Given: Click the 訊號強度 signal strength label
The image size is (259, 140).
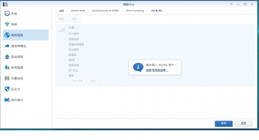Looking at the screenshot, I should pyautogui.click(x=74, y=39).
